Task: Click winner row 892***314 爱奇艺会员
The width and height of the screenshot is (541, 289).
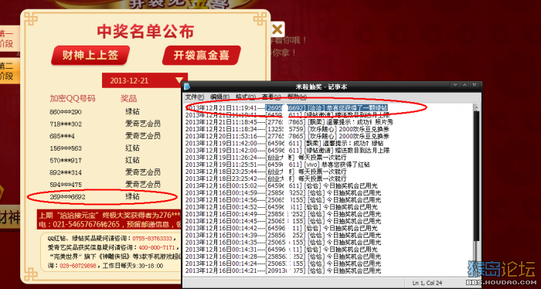Action: (105, 172)
